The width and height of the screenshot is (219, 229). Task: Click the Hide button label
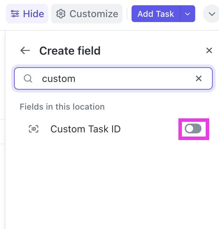(x=33, y=14)
